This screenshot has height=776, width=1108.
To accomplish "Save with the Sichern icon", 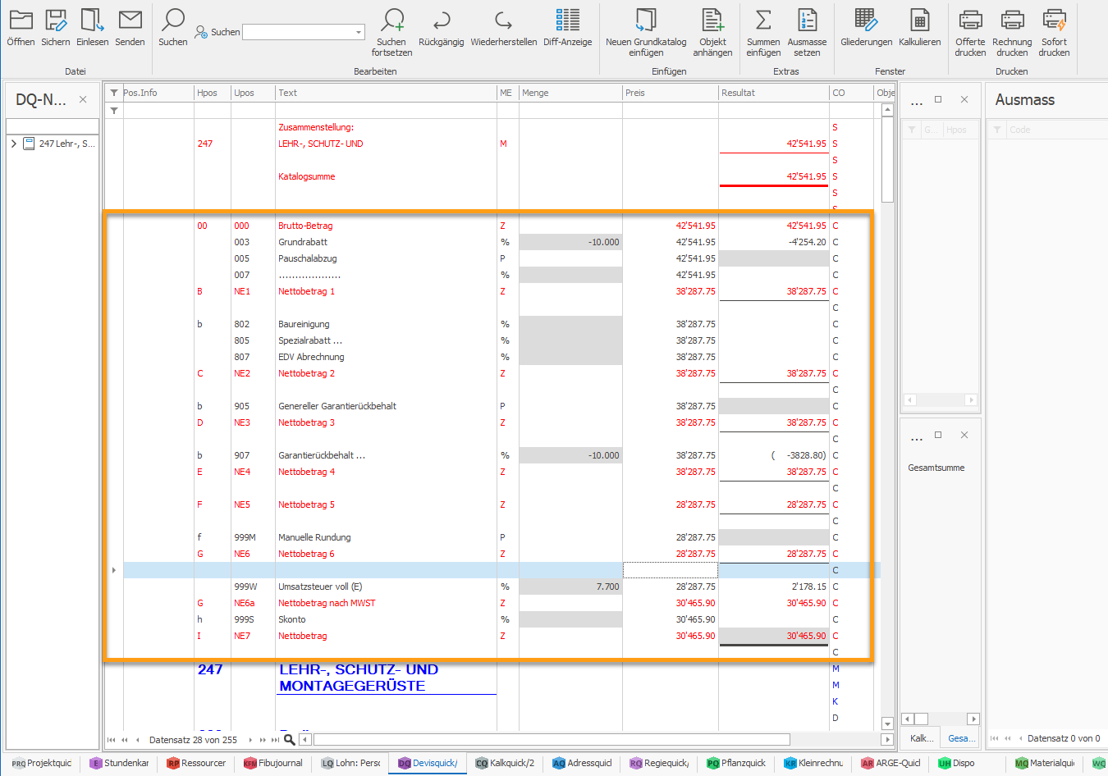I will [56, 20].
